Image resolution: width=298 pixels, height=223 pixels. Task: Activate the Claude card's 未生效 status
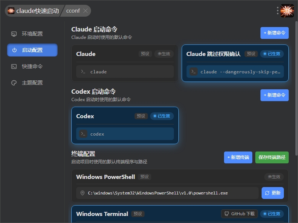click(x=164, y=54)
